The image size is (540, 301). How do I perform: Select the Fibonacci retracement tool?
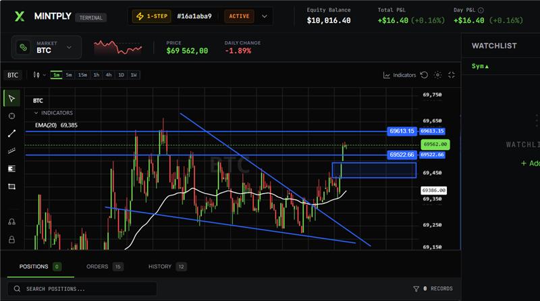click(11, 169)
